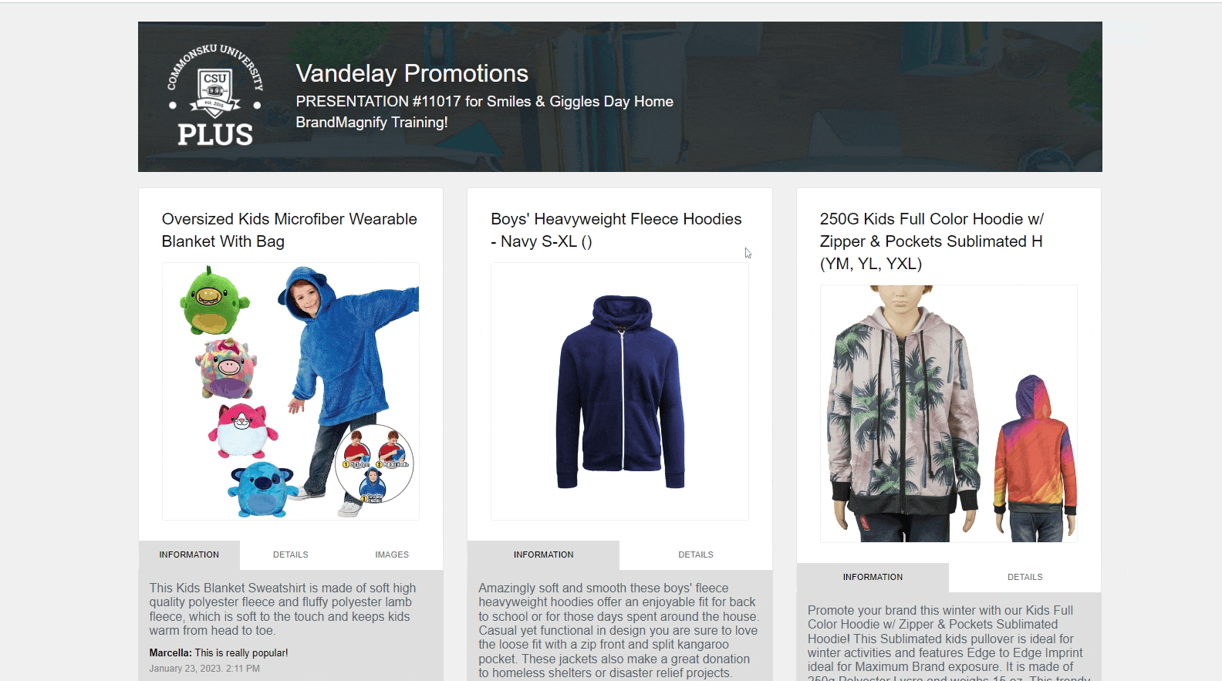
Task: Switch to Details tab for 250G Kids hoodie
Action: pos(1025,577)
